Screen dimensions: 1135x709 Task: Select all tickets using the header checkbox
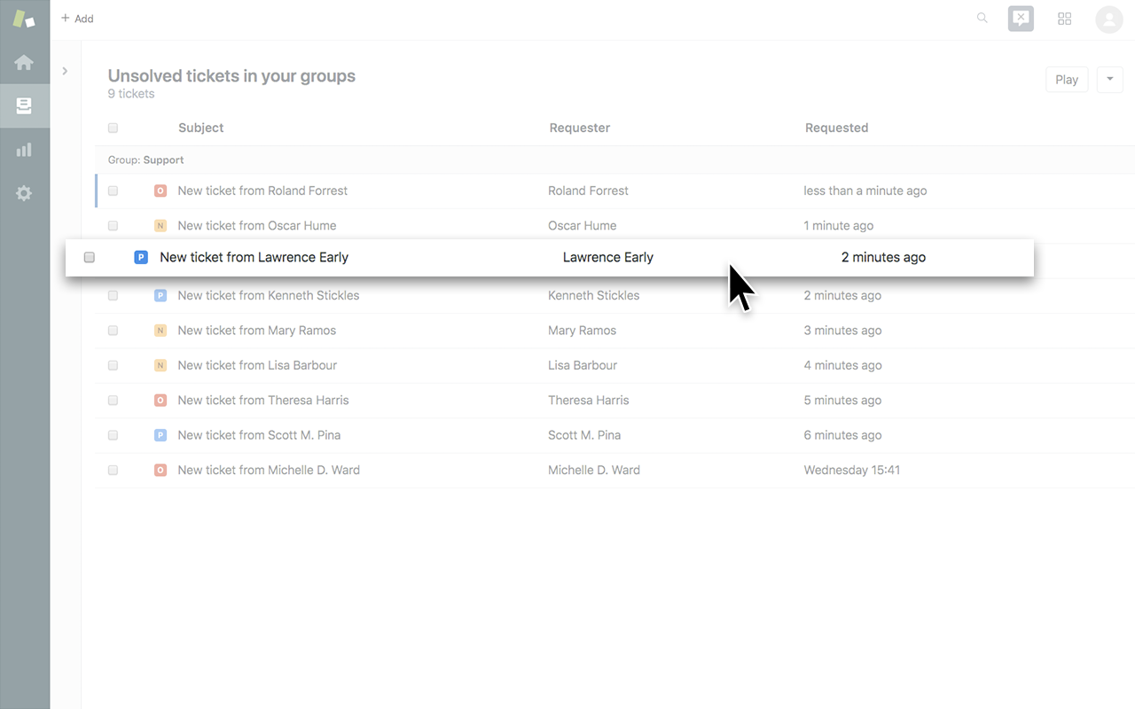113,128
